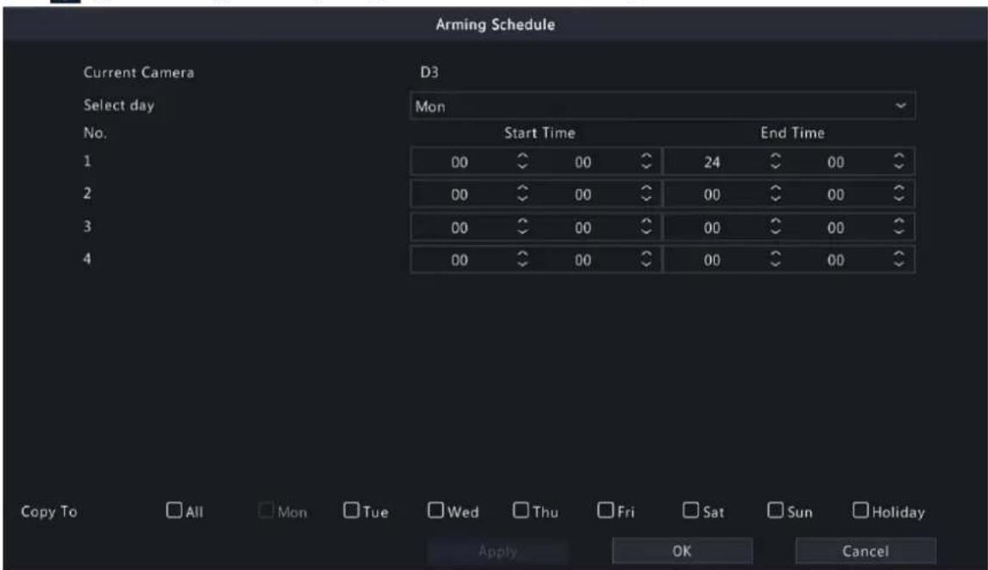Click row 1 start minute value field

point(583,163)
